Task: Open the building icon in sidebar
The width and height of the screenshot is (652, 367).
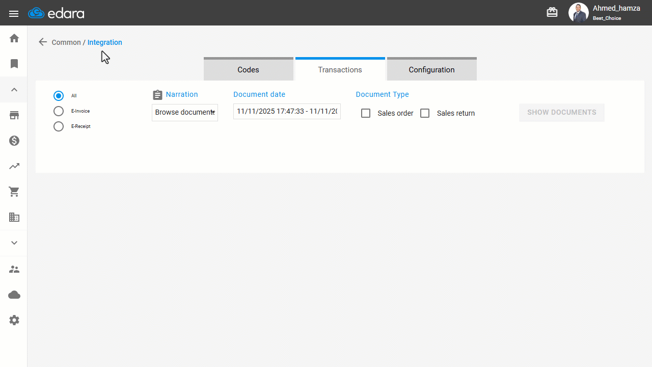Action: (14, 217)
